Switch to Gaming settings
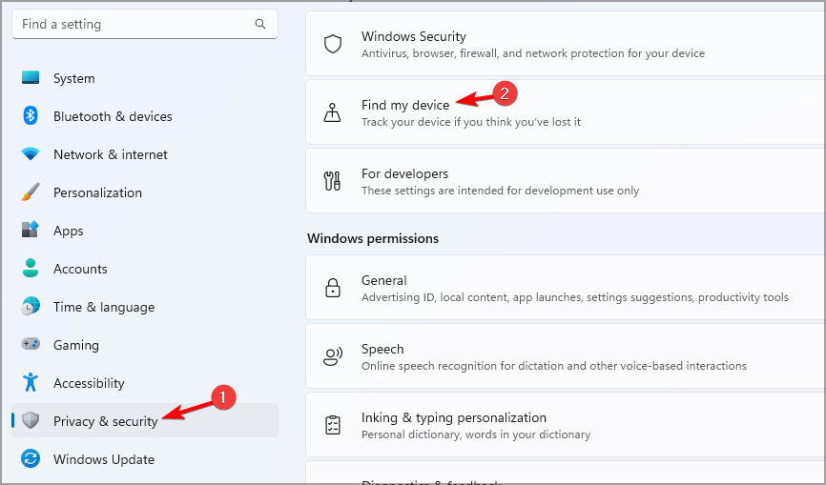This screenshot has height=485, width=826. coord(75,345)
